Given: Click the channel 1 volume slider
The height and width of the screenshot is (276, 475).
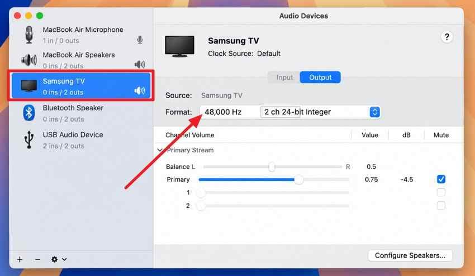Looking at the screenshot, I should [273, 192].
